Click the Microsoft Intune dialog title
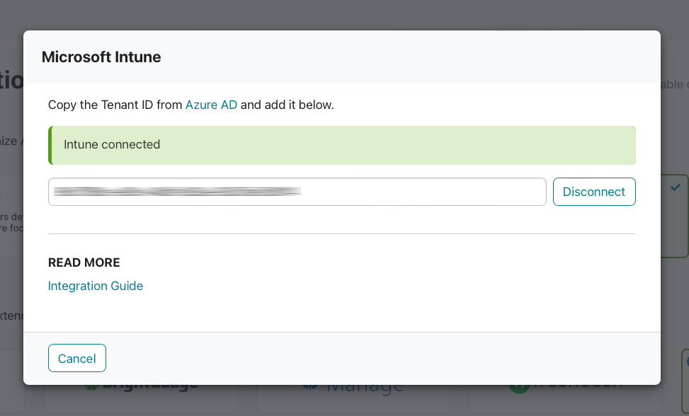Screen dimensions: 689x416 pyautogui.click(x=101, y=57)
